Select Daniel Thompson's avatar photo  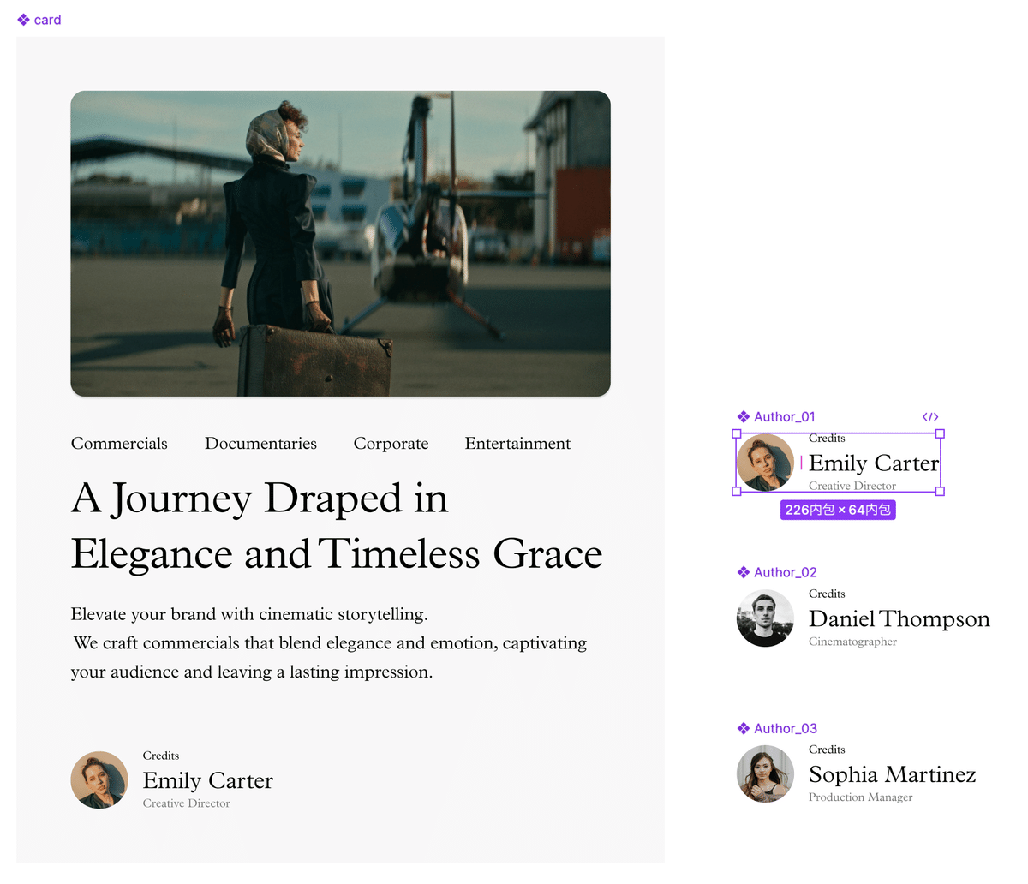pos(765,618)
